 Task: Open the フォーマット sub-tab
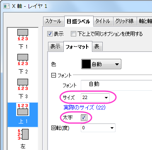[x=77, y=47]
